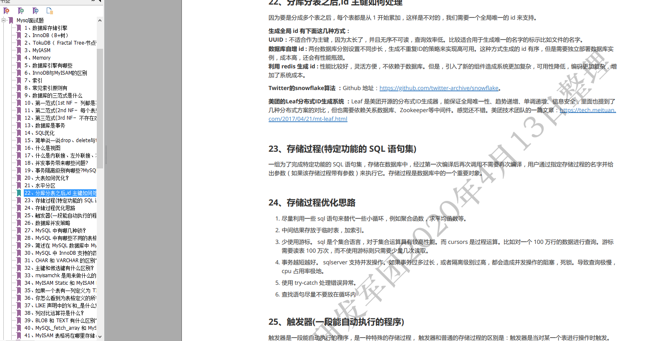Select bookmark 6、InnoDB与MyISAM的区别
Image resolution: width=652 pixels, height=341 pixels.
coord(56,73)
